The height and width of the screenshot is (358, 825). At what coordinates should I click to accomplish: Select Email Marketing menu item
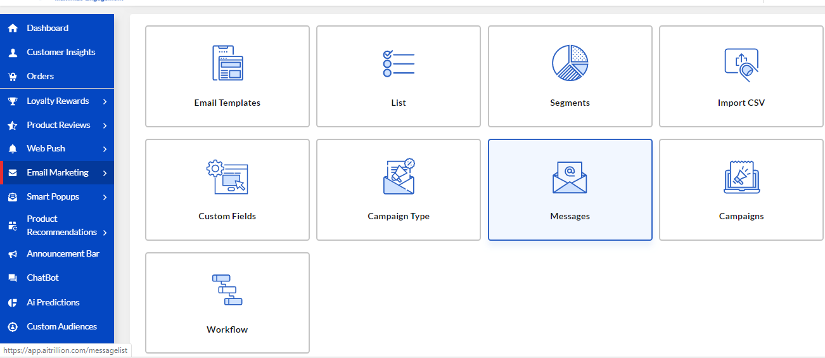[57, 173]
